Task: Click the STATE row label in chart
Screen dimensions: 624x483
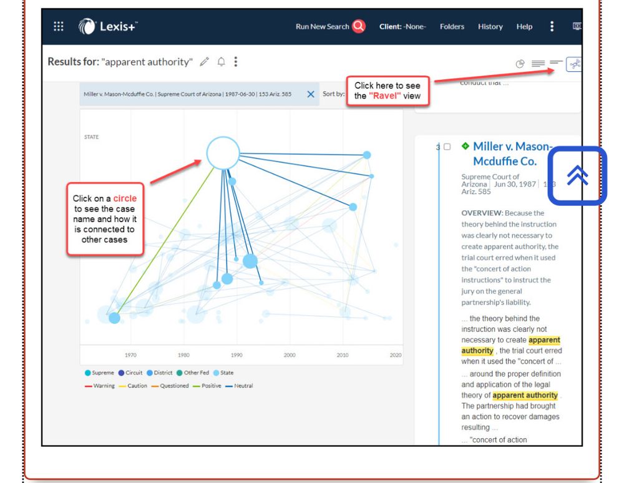Action: pyautogui.click(x=91, y=137)
